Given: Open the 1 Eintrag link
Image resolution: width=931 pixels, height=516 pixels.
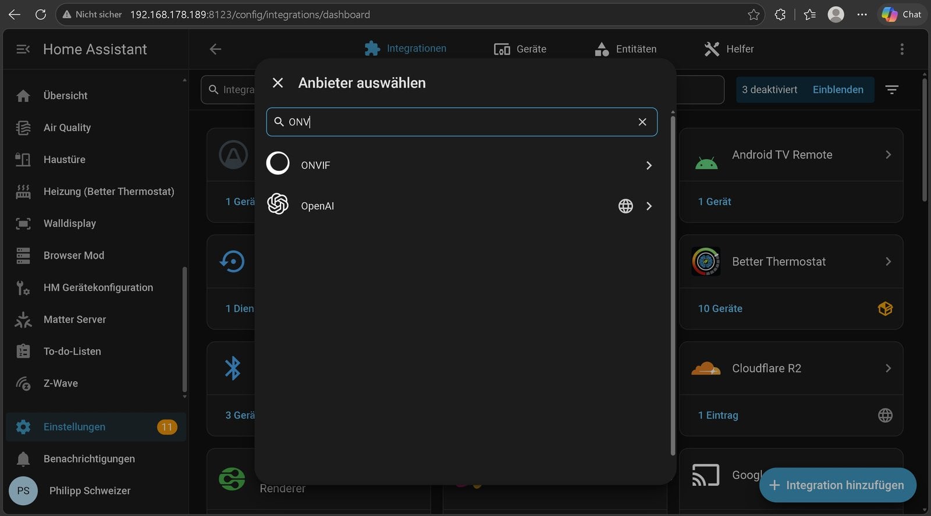Looking at the screenshot, I should tap(718, 415).
